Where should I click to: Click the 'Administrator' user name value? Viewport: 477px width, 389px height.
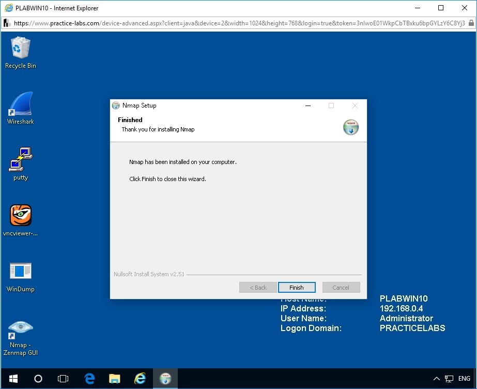406,318
